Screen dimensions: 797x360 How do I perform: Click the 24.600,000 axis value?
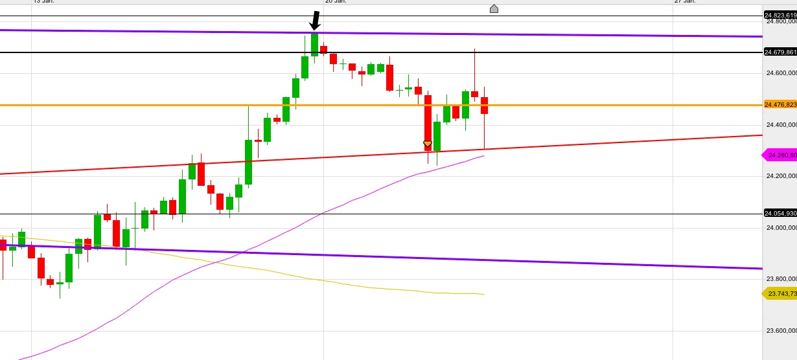click(x=781, y=73)
